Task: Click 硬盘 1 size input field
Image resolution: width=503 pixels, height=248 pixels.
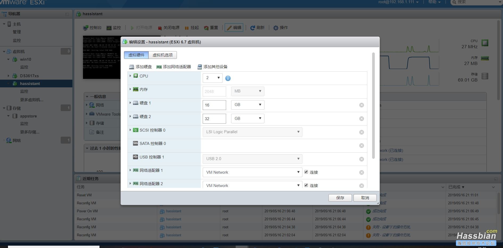Action: (214, 105)
